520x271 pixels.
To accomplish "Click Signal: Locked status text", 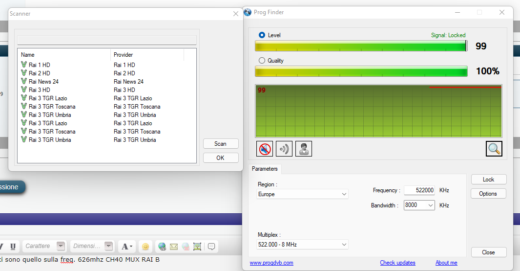I will pos(448,35).
